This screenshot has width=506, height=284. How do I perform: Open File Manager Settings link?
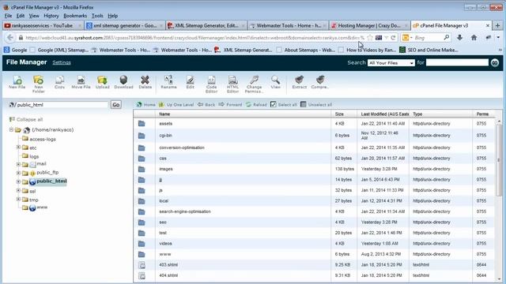coord(62,62)
